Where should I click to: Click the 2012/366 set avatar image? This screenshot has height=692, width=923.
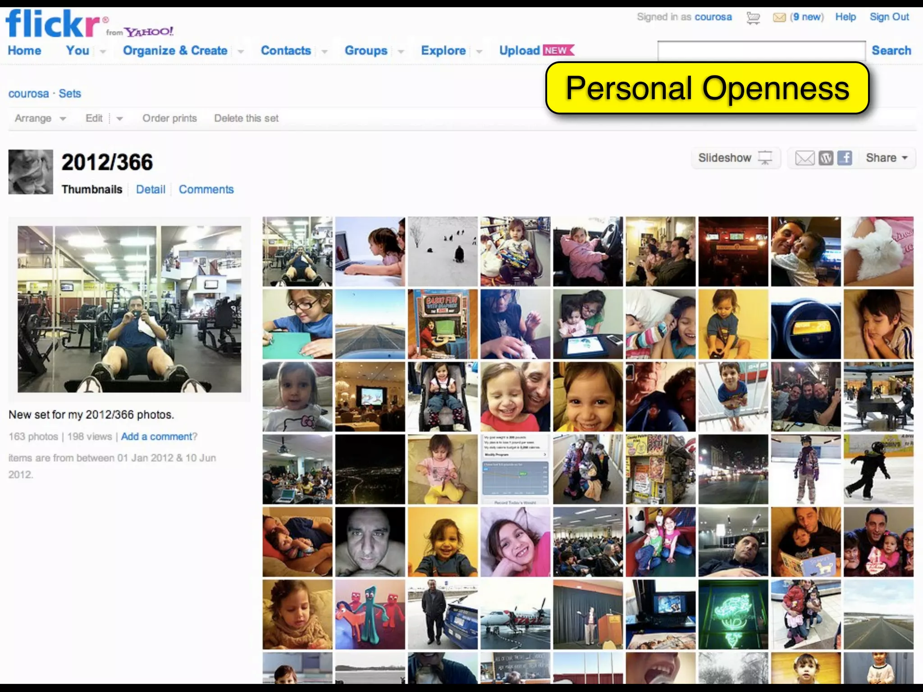coord(31,172)
